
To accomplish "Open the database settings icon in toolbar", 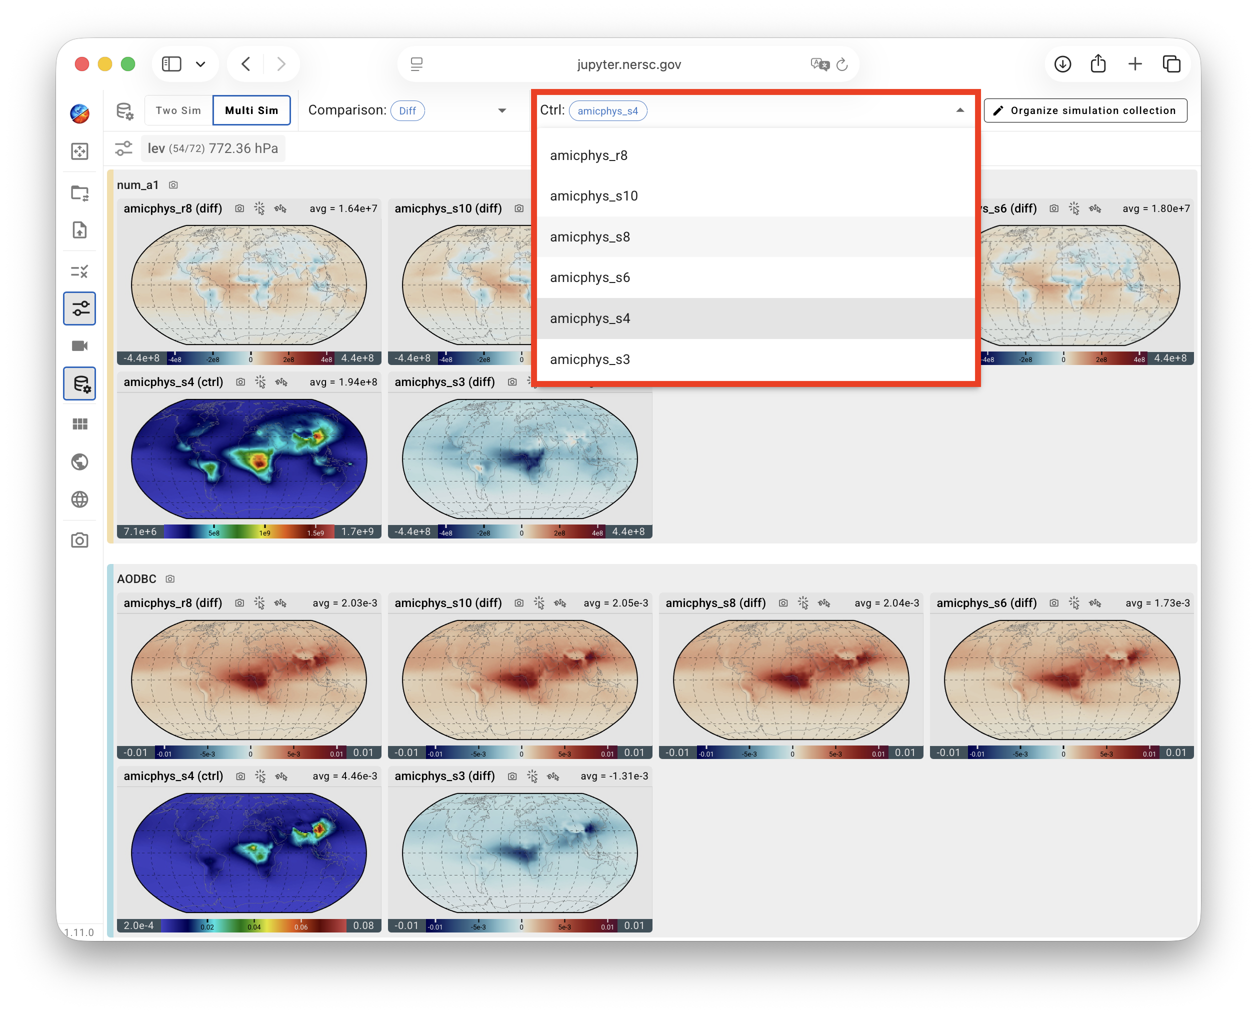I will point(125,111).
